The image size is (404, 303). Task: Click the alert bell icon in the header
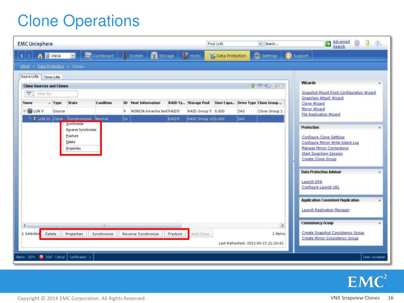coord(357,43)
